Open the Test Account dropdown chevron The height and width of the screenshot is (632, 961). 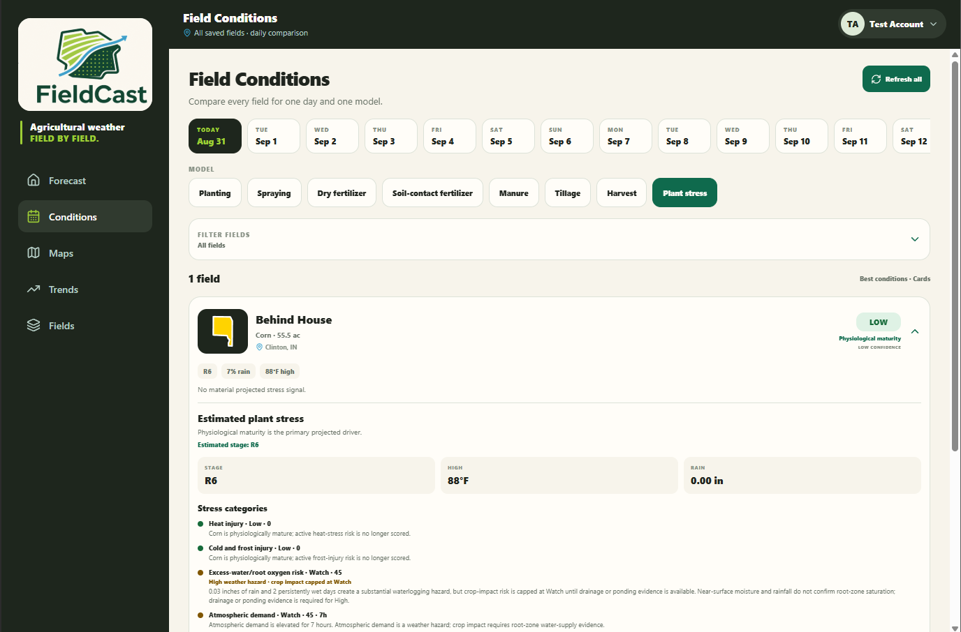click(x=933, y=24)
